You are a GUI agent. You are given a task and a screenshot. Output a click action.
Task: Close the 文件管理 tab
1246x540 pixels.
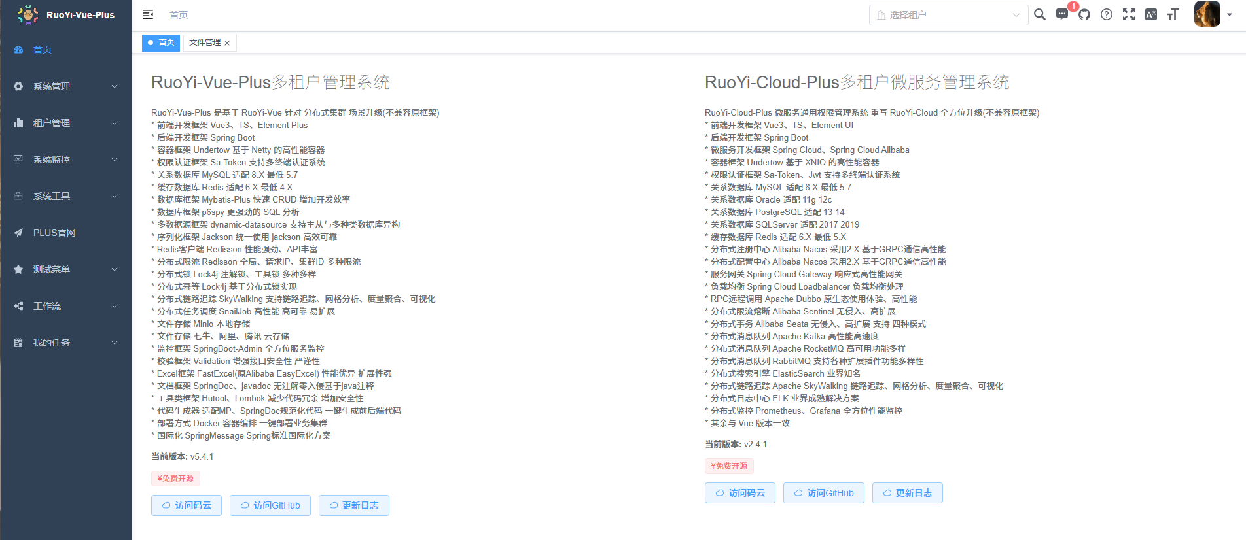pyautogui.click(x=227, y=43)
